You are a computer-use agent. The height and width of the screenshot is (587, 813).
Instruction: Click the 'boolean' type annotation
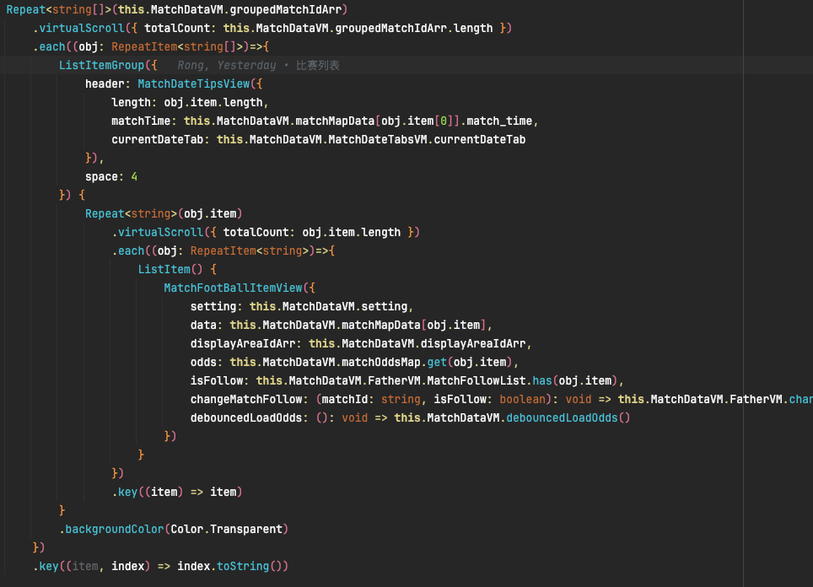click(523, 399)
